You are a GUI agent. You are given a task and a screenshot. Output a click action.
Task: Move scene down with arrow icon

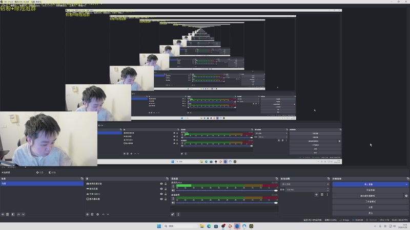coord(23,214)
